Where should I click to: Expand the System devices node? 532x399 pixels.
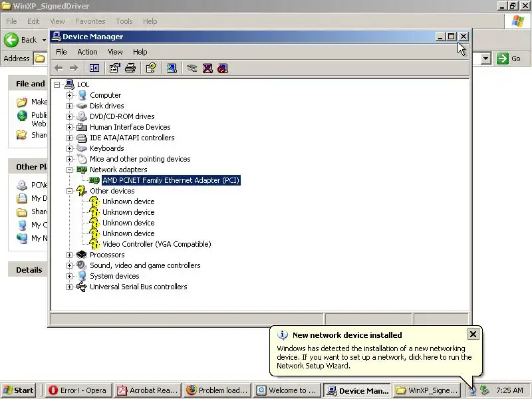70,276
